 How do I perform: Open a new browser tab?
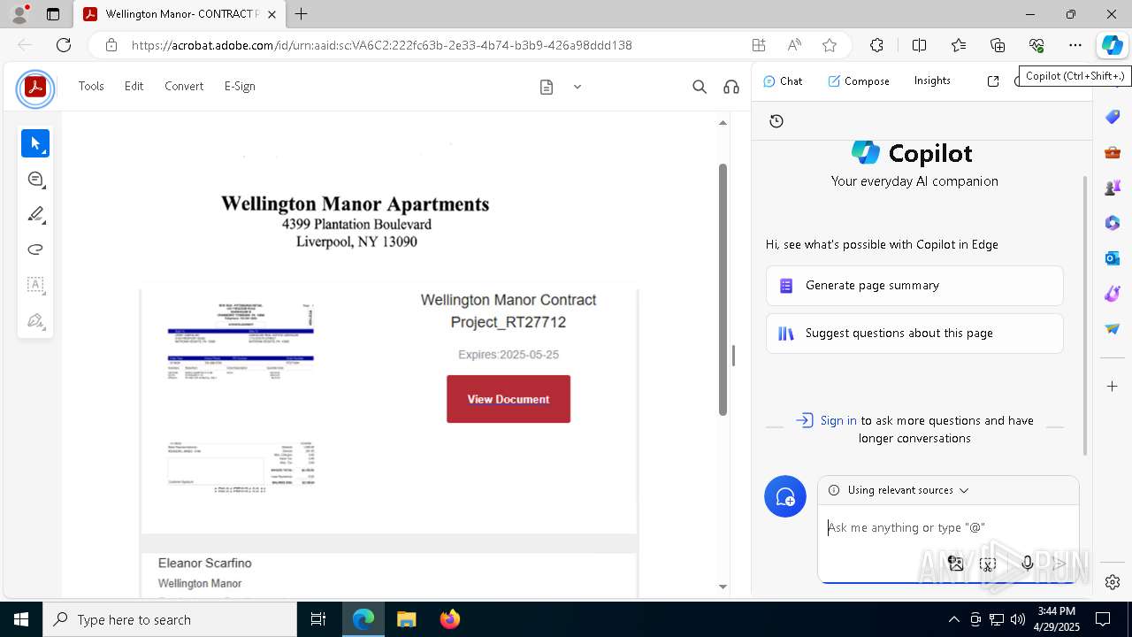(302, 14)
